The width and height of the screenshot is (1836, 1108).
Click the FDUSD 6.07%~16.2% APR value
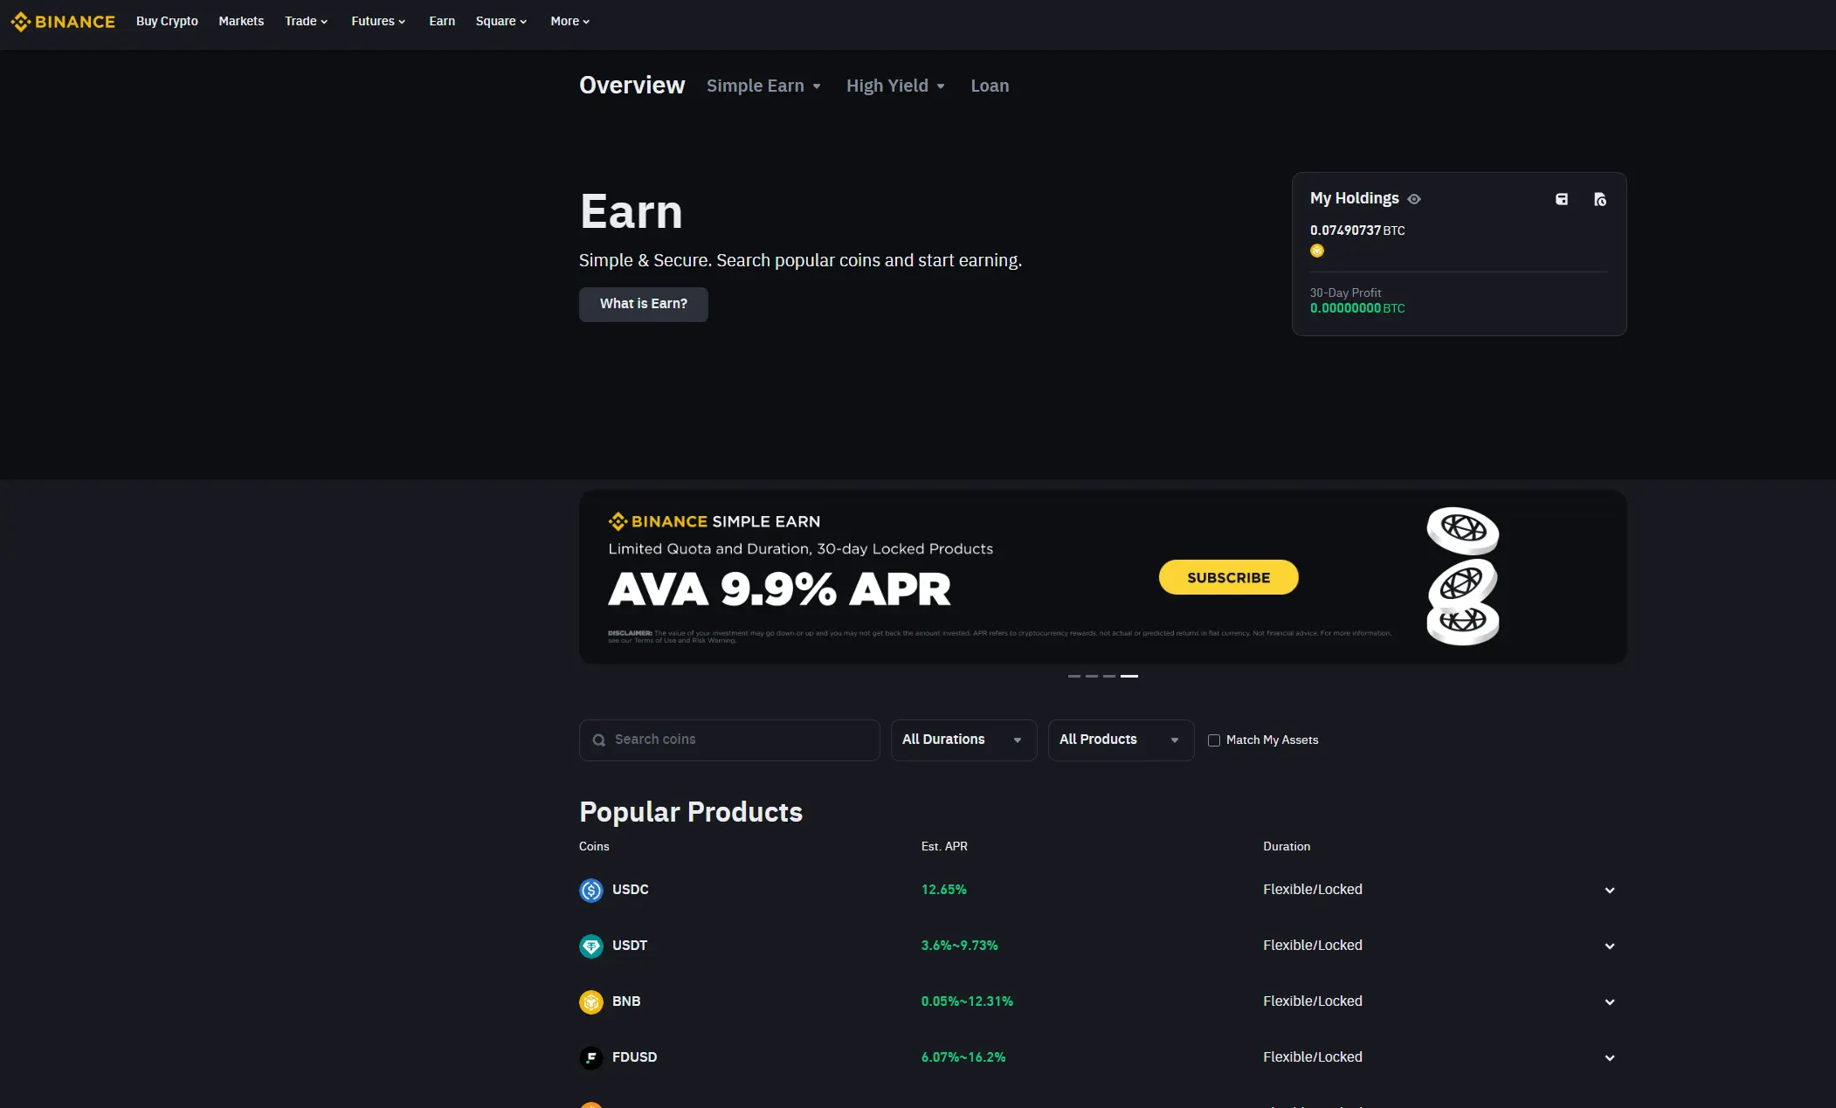click(963, 1057)
